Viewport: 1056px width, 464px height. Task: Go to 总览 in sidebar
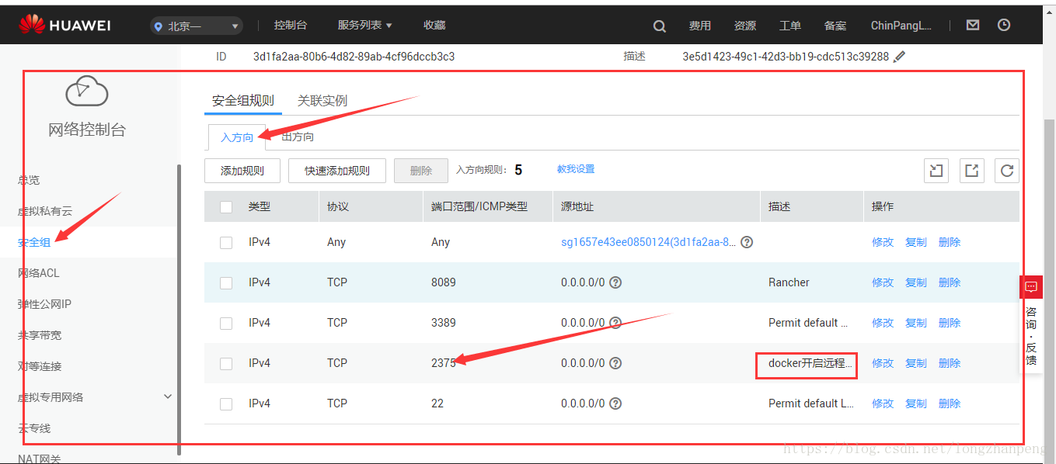29,180
